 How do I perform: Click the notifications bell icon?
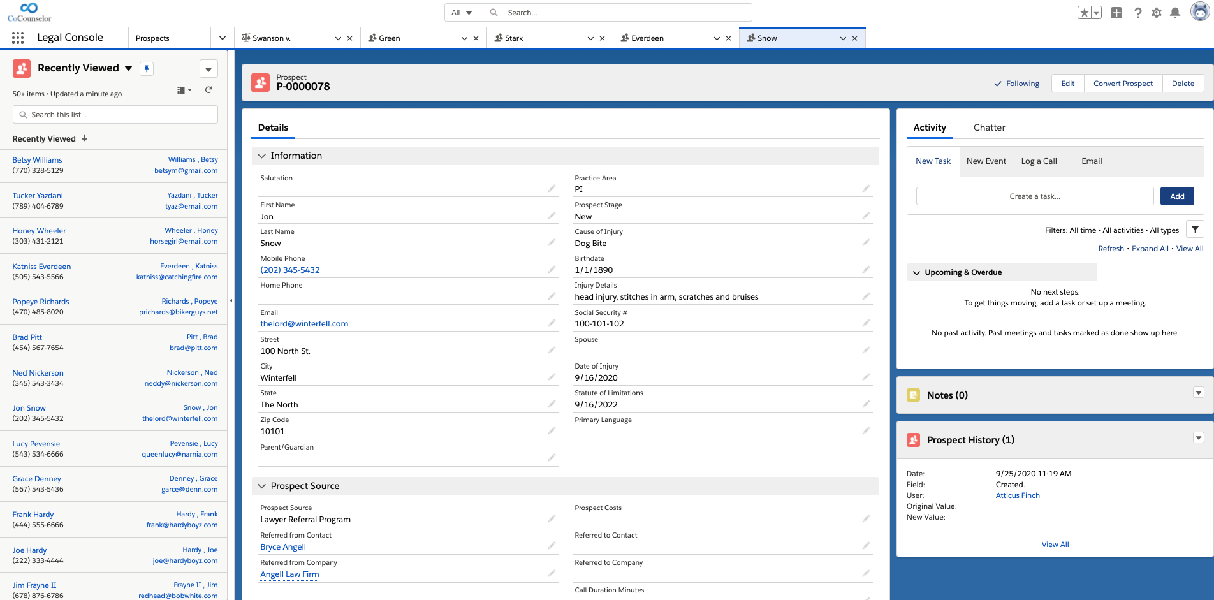(x=1175, y=13)
